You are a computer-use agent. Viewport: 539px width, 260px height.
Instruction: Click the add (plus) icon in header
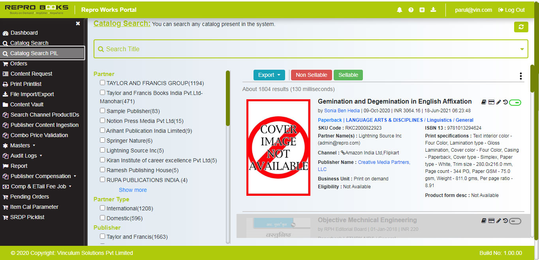click(422, 10)
